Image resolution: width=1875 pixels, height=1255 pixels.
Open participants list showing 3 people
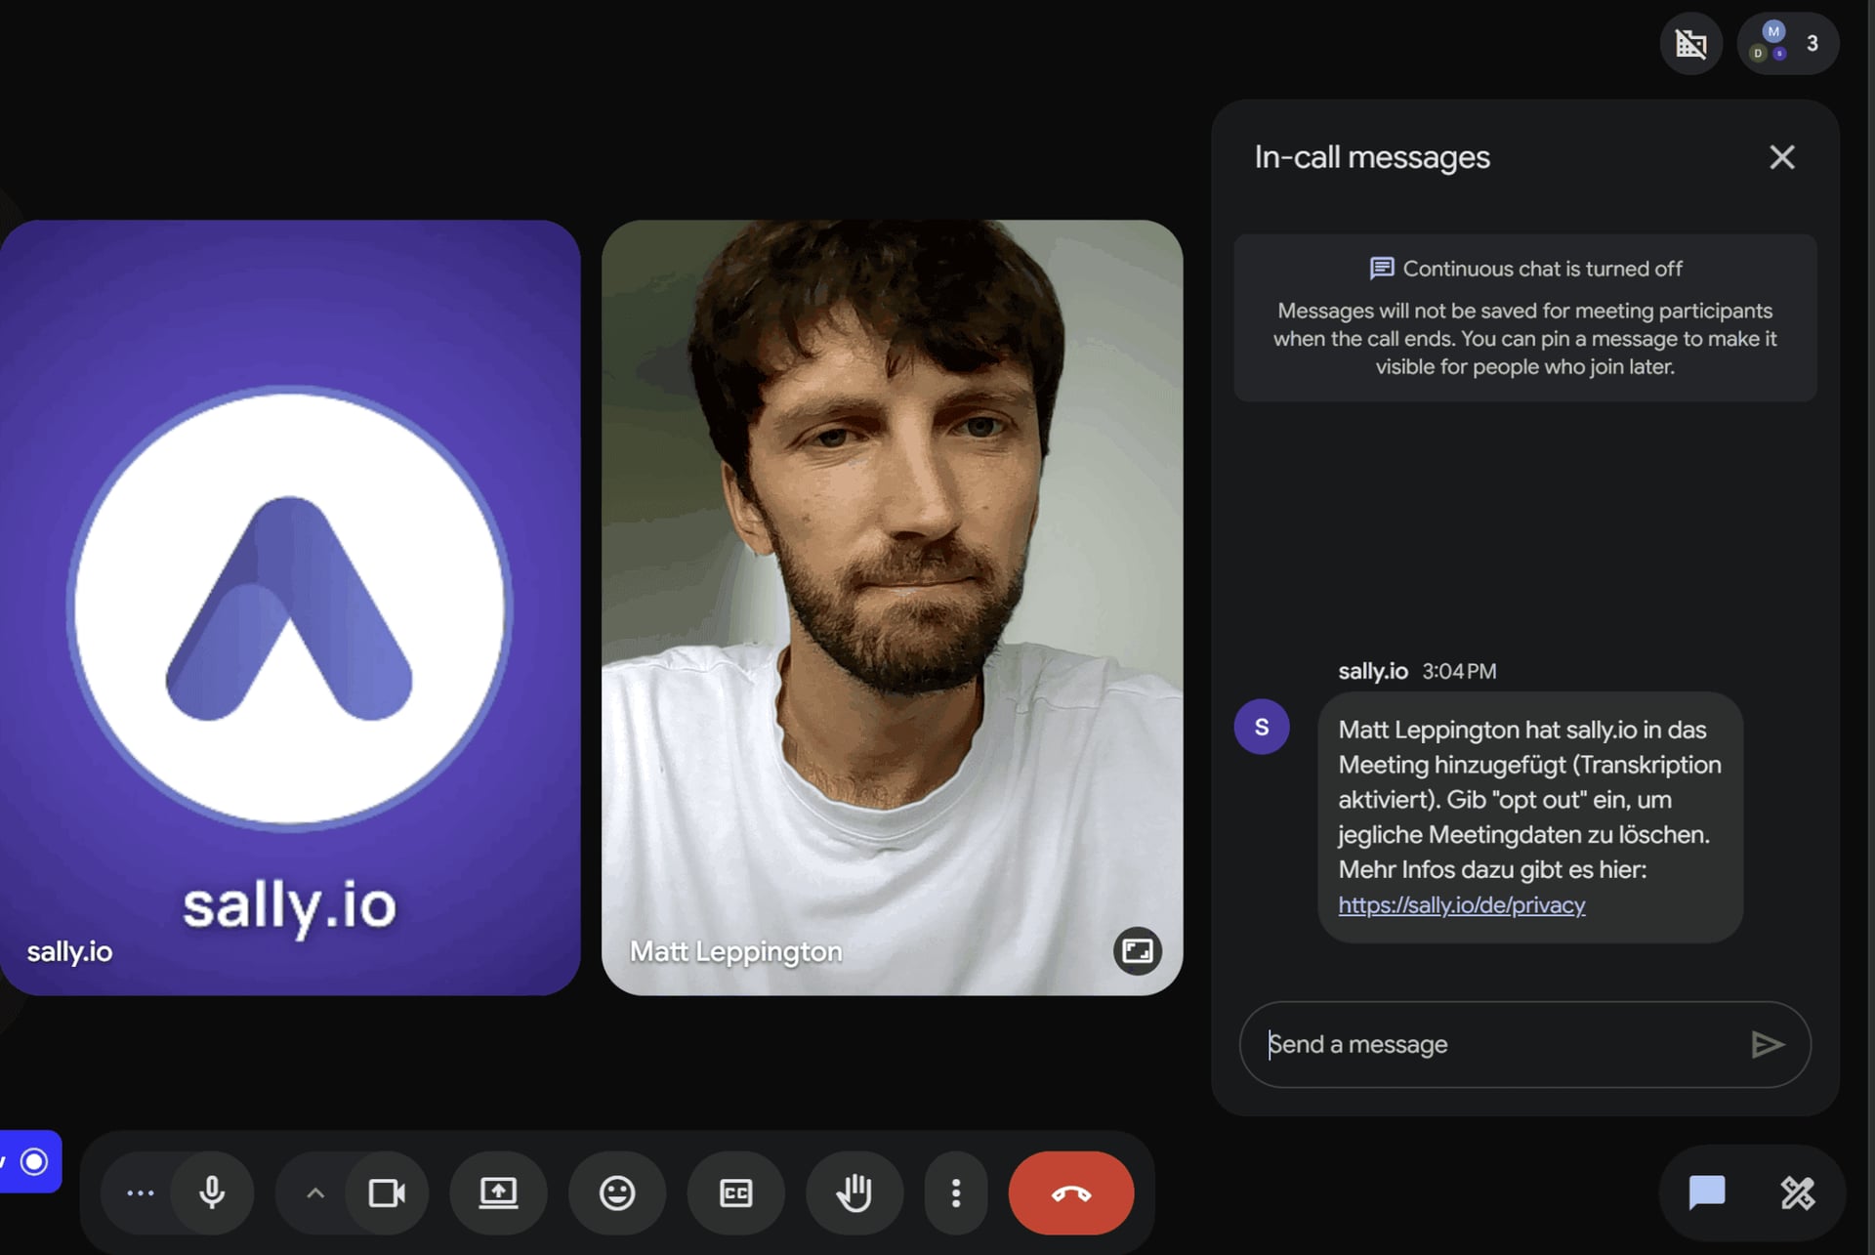(1787, 43)
